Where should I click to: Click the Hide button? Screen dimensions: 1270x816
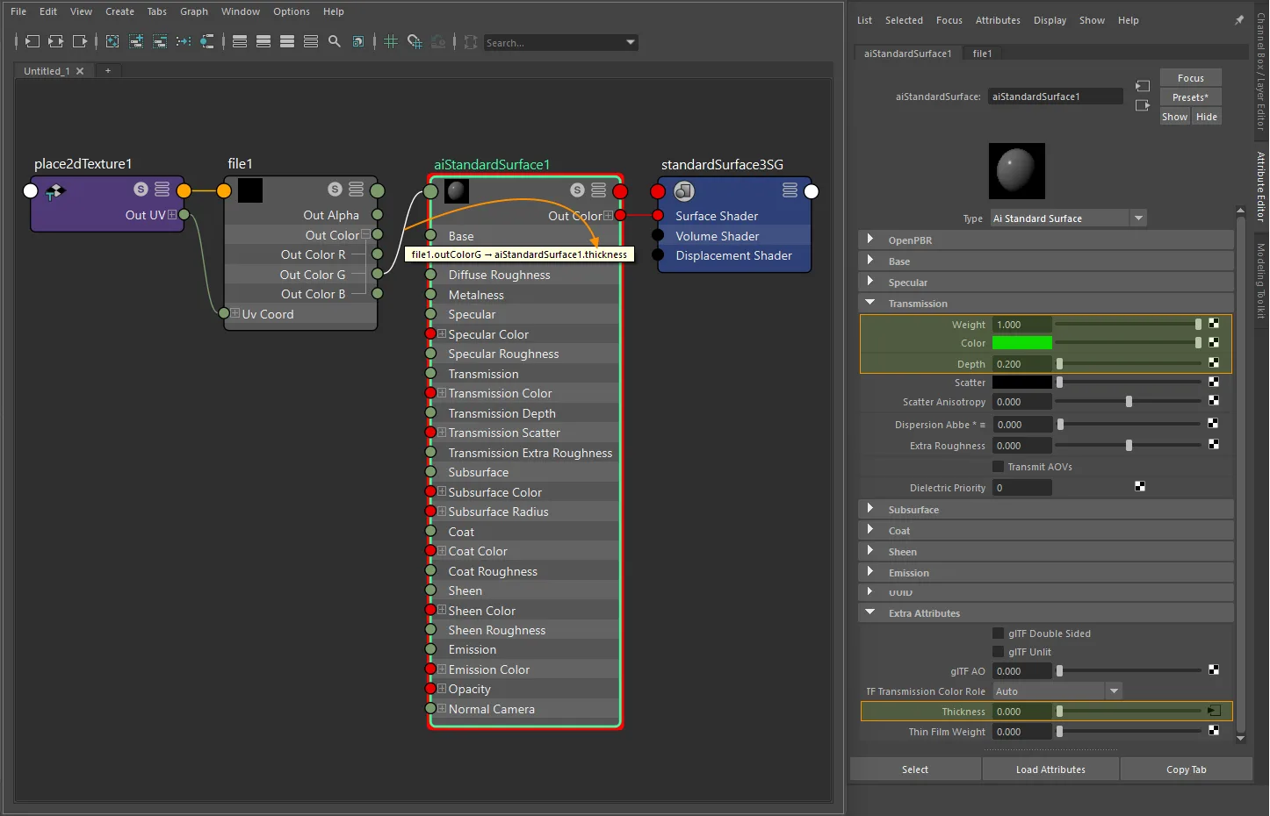point(1207,117)
